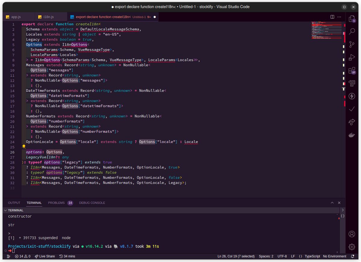Viewport: 361px width, 262px height.
Task: Toggle the bookmark on line 25
Action: (23, 146)
